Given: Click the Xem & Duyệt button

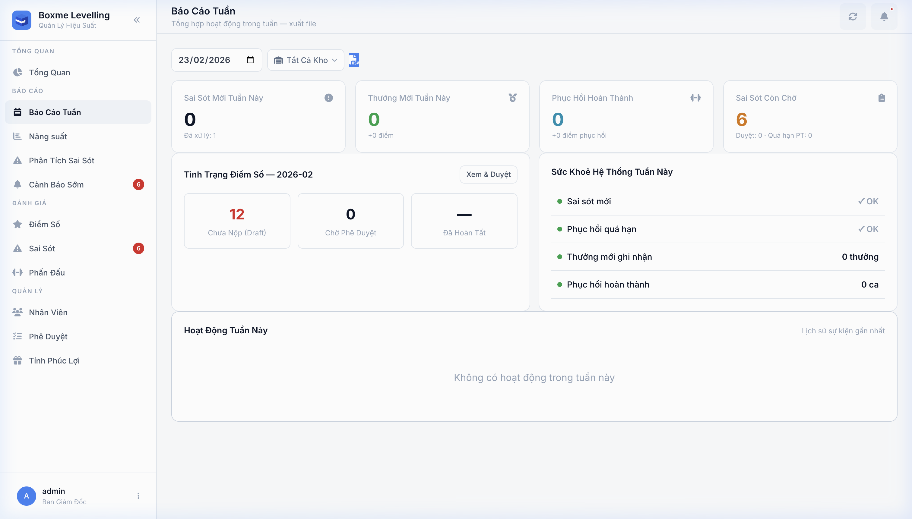Looking at the screenshot, I should click(x=488, y=175).
